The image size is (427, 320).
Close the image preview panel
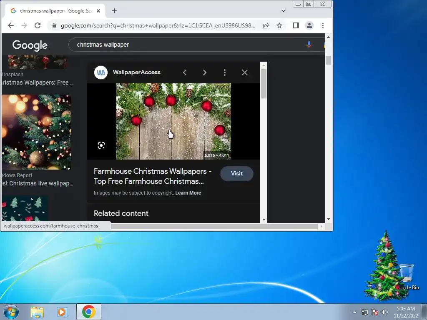pyautogui.click(x=244, y=72)
